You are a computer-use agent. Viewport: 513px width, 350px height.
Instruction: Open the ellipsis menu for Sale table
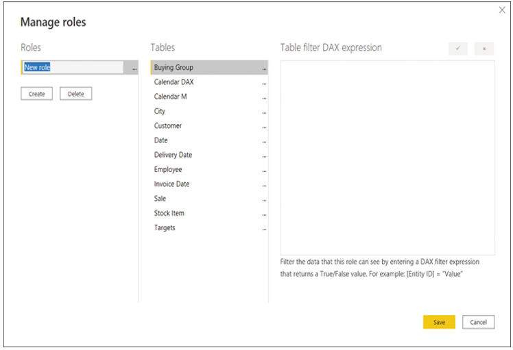click(x=264, y=200)
